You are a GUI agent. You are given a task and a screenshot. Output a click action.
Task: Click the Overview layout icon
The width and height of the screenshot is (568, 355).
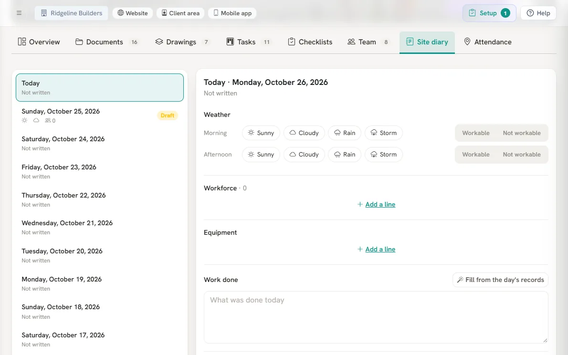coord(22,42)
